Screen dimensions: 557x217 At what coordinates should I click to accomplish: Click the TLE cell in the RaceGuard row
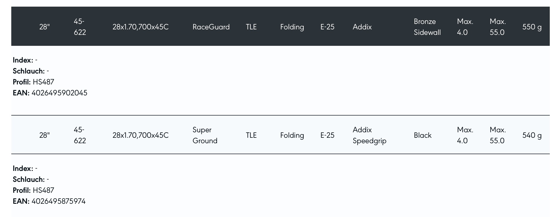pyautogui.click(x=251, y=27)
